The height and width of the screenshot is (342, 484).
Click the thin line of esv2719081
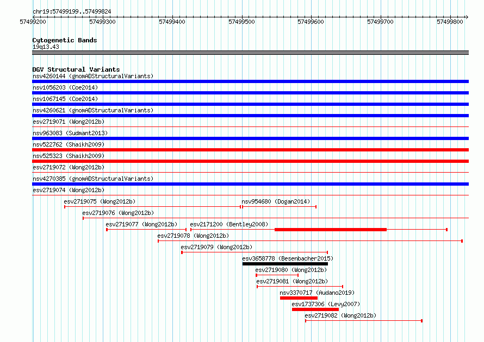(300, 287)
